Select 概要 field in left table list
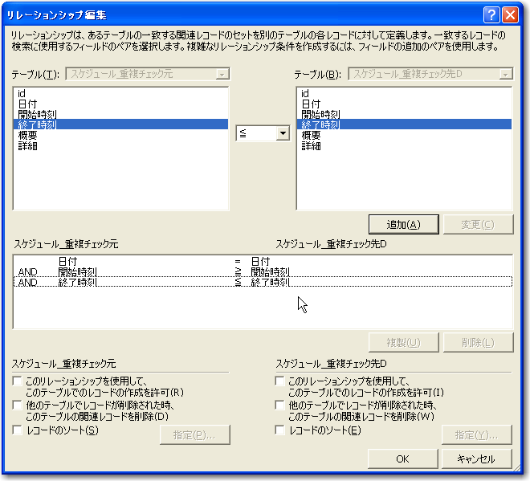 pyautogui.click(x=28, y=135)
